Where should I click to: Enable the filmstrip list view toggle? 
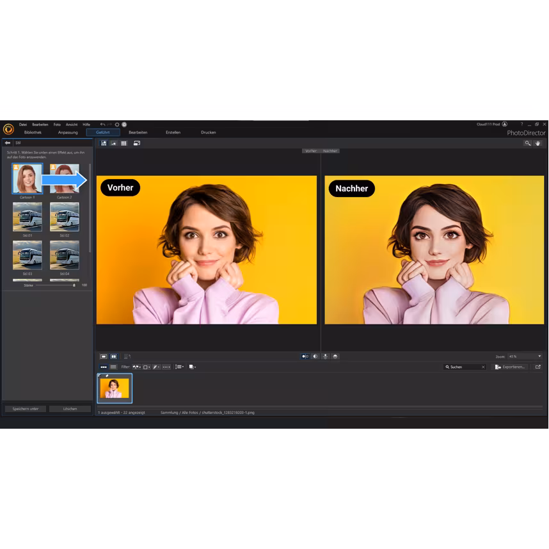(113, 367)
